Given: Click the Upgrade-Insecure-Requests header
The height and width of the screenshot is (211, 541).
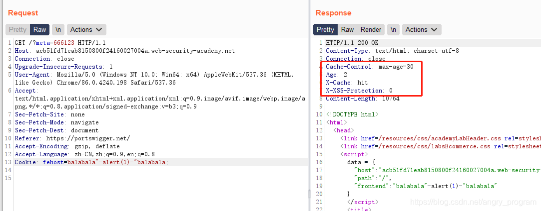Looking at the screenshot, I should point(64,67).
